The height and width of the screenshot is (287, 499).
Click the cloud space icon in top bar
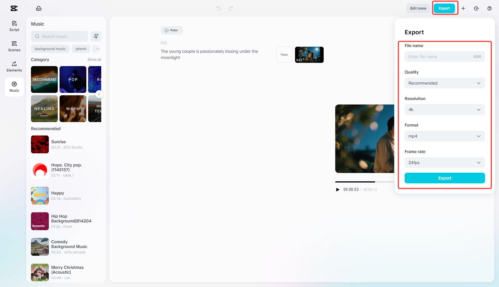tap(39, 8)
